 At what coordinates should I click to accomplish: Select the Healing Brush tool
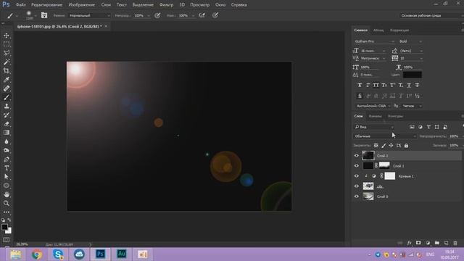(x=7, y=88)
